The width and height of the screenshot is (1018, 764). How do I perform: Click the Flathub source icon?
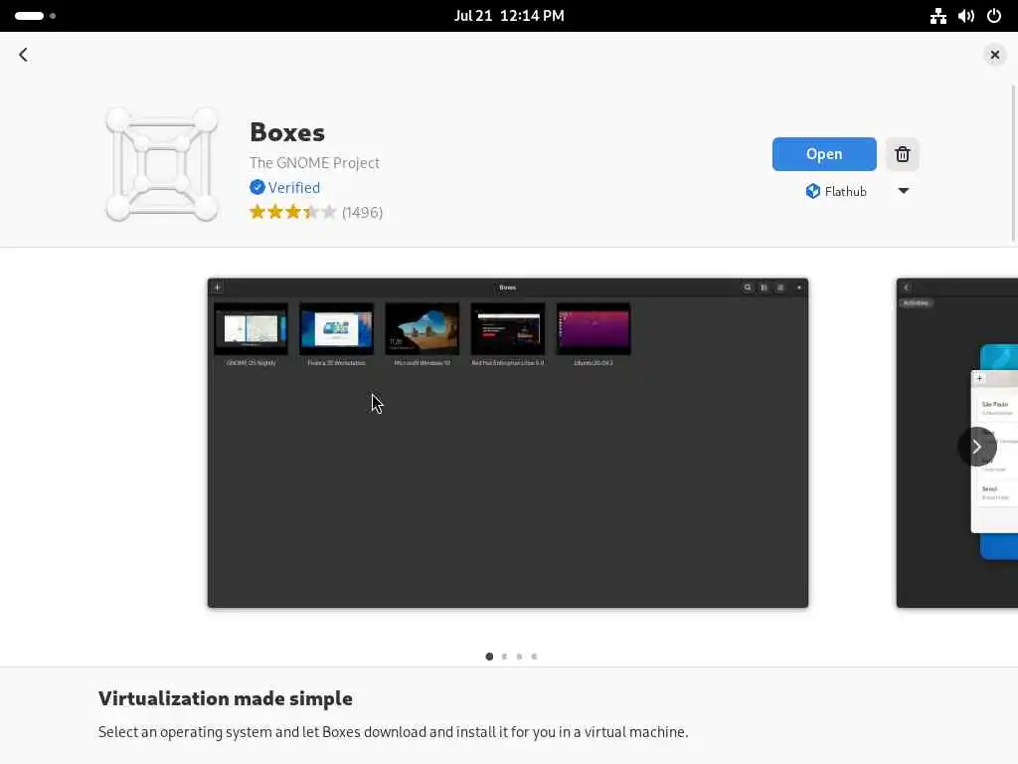coord(813,191)
